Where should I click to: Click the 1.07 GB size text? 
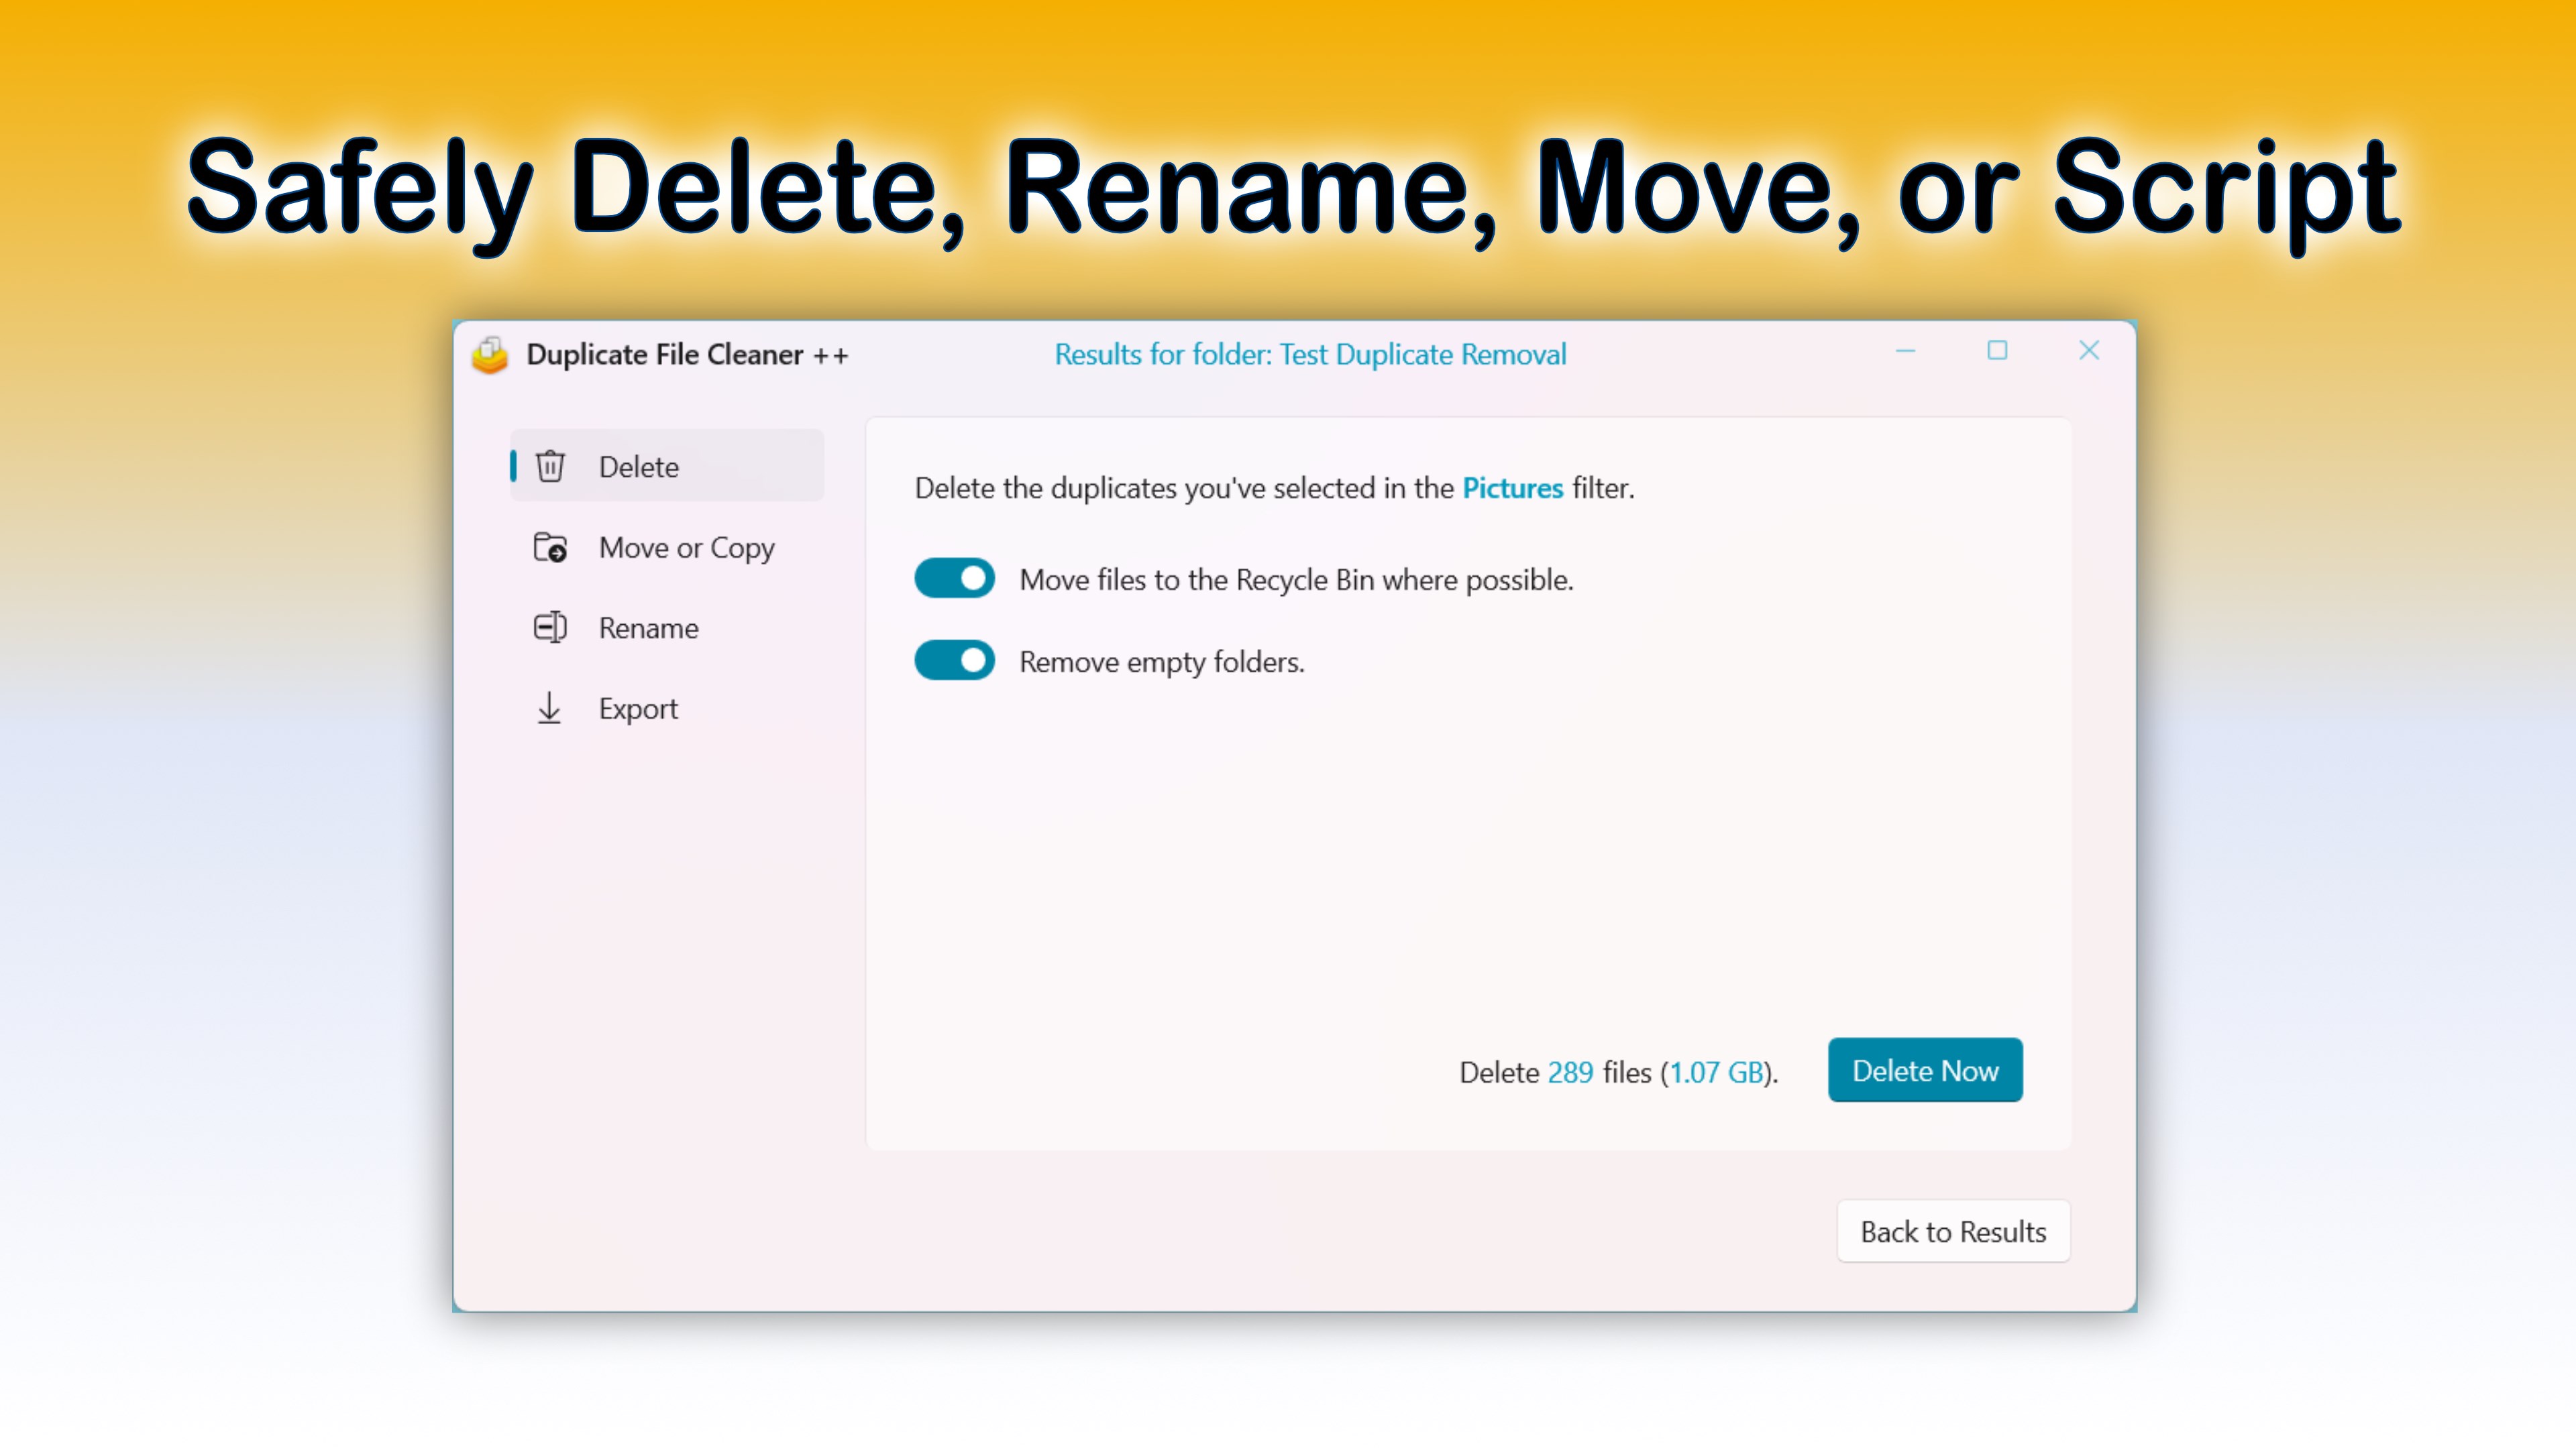coord(1717,1073)
